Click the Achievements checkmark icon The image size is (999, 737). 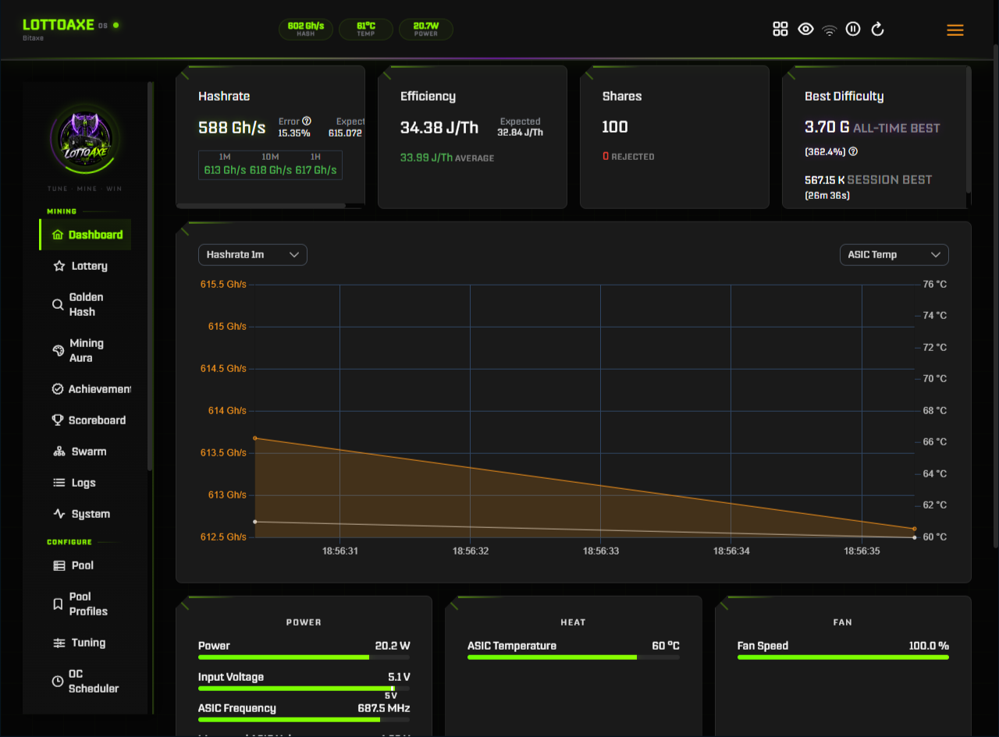pyautogui.click(x=58, y=389)
